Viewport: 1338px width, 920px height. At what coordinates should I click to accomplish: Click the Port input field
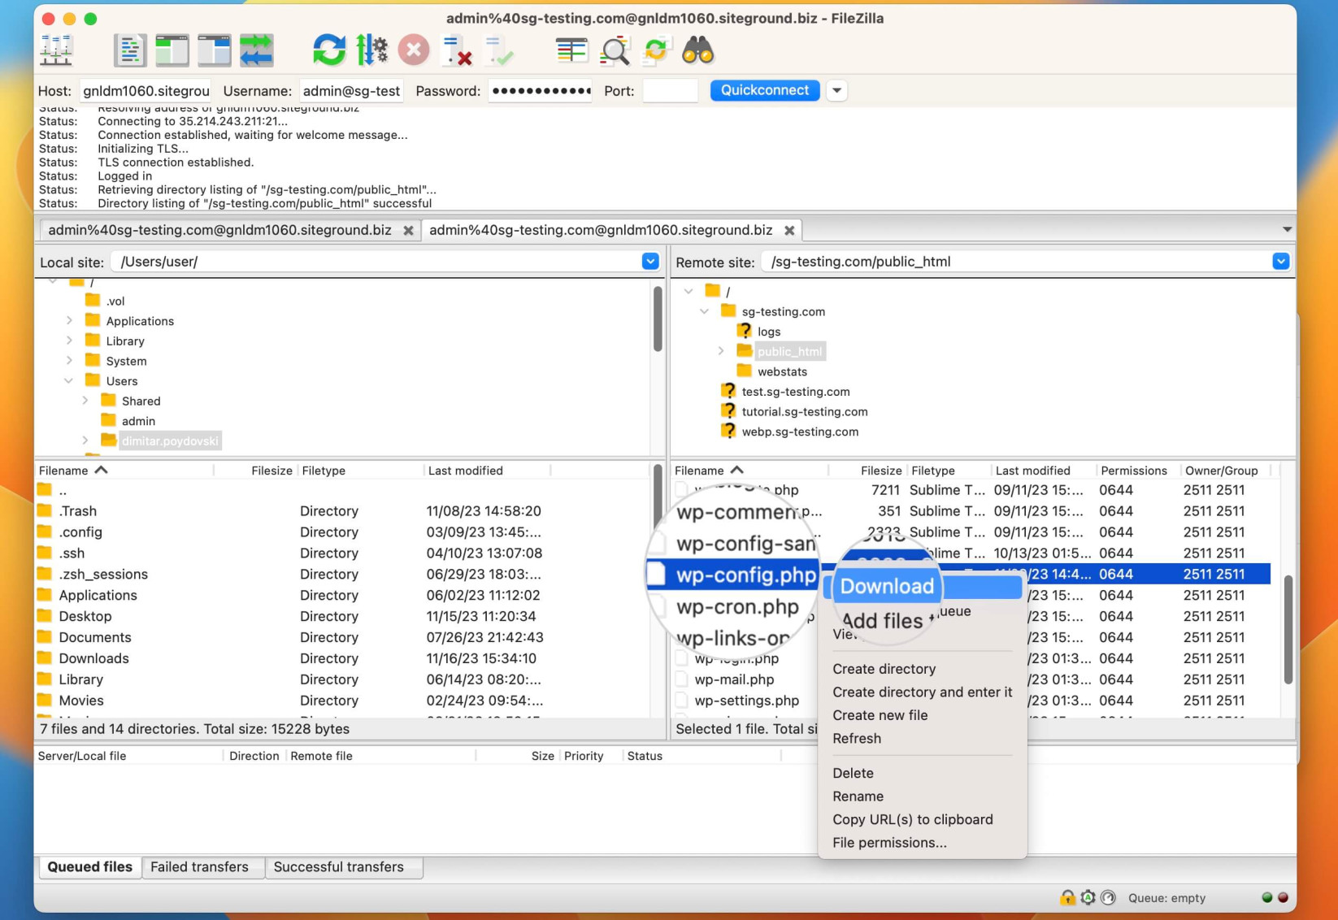670,90
